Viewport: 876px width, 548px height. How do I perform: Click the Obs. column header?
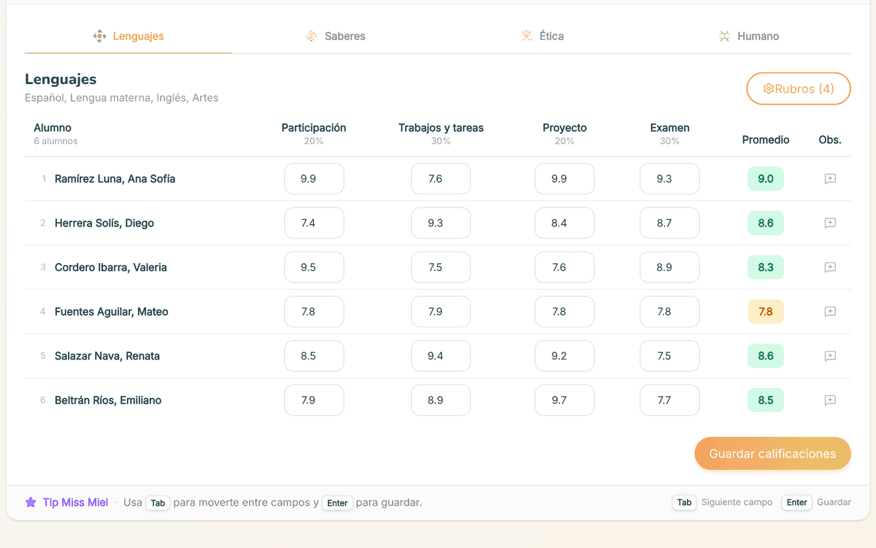[x=830, y=140]
